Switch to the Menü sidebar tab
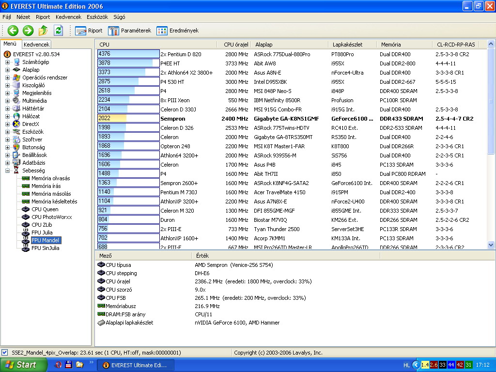The height and width of the screenshot is (372, 496). tap(10, 44)
